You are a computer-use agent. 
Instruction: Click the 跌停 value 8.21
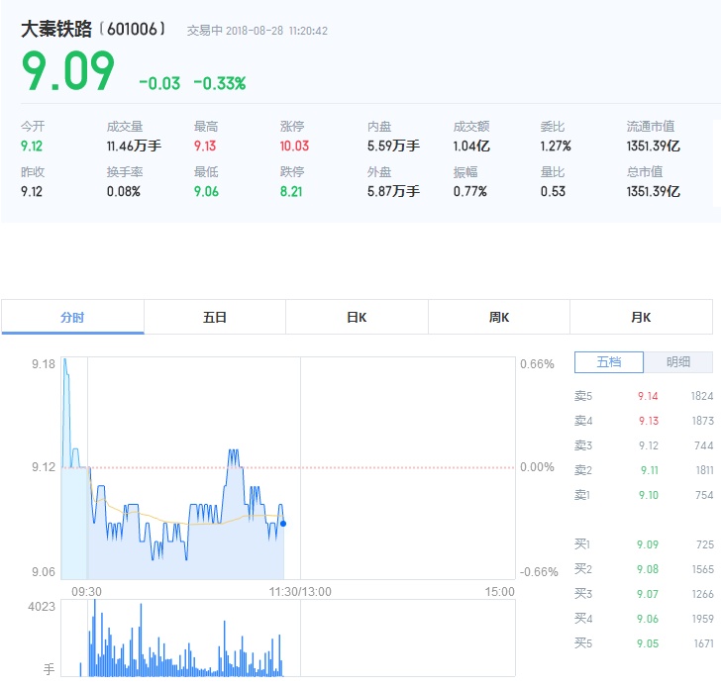[x=291, y=191]
